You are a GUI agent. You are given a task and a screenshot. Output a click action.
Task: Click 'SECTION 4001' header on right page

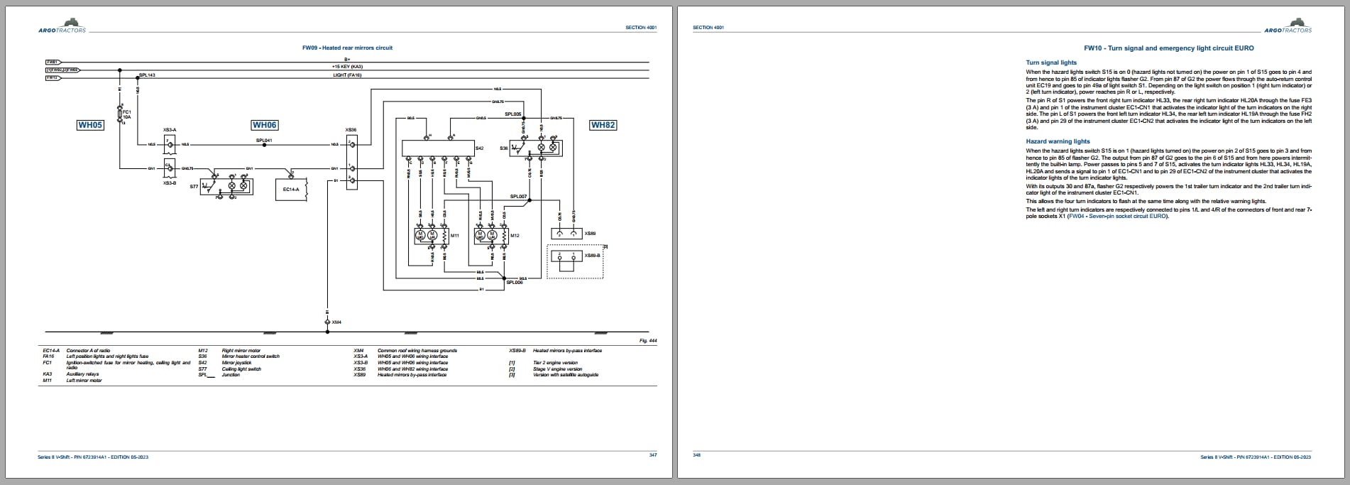point(708,28)
